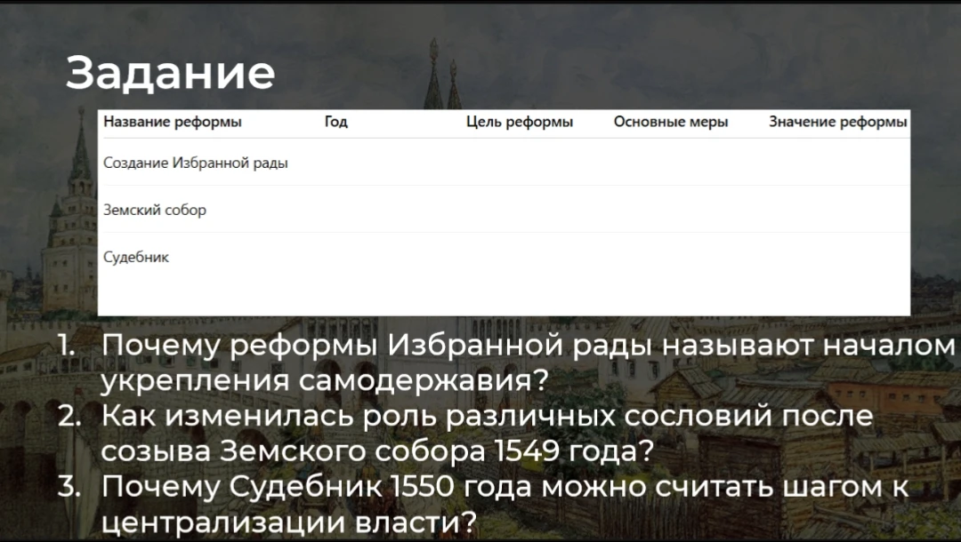Click the 'Задание' slide title
Screen dimensions: 961x542
[170, 74]
